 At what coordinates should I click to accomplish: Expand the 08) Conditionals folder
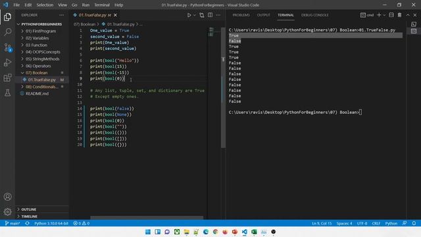click(x=41, y=87)
